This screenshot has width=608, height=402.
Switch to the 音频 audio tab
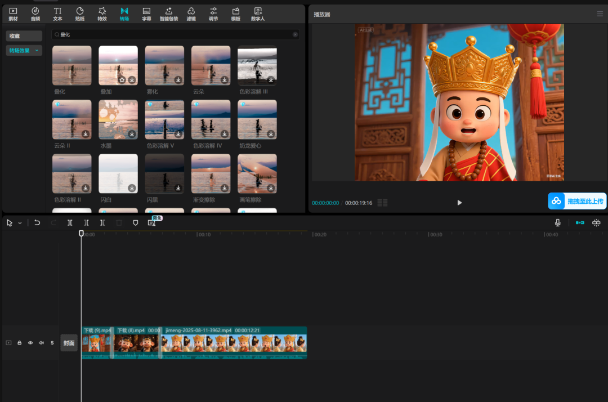click(x=35, y=14)
